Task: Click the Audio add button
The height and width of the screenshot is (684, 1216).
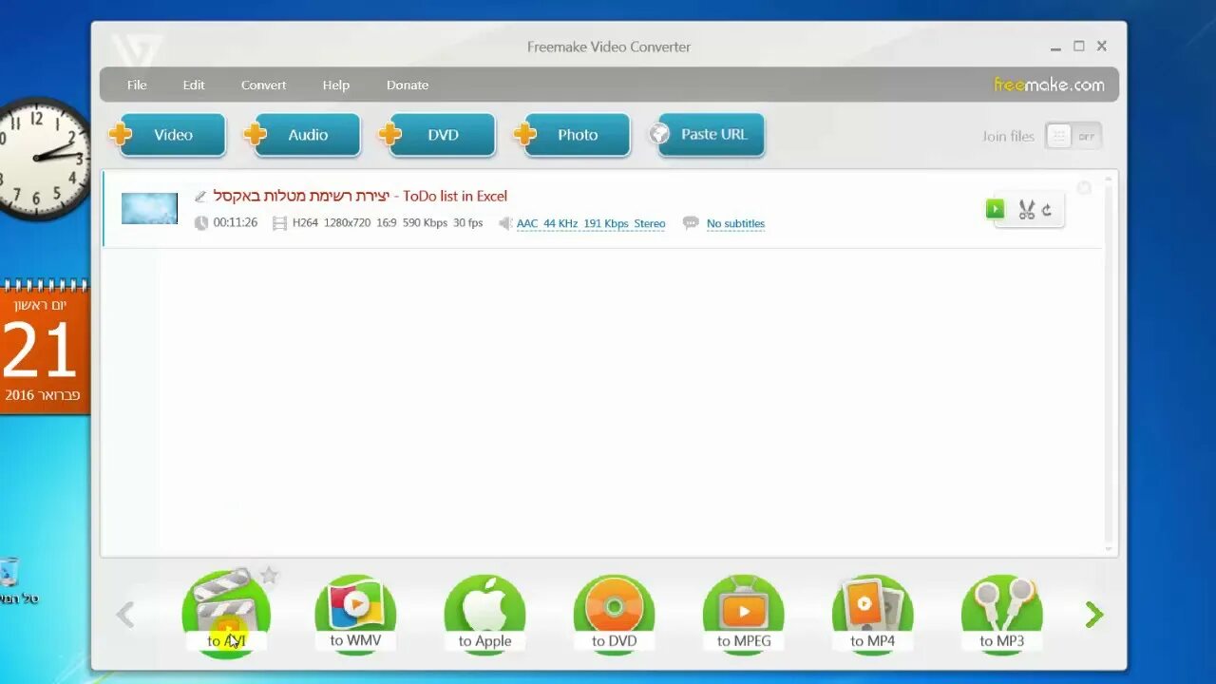Action: (302, 135)
